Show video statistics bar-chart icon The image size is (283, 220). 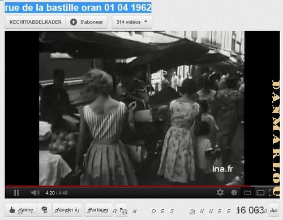[x=273, y=210]
